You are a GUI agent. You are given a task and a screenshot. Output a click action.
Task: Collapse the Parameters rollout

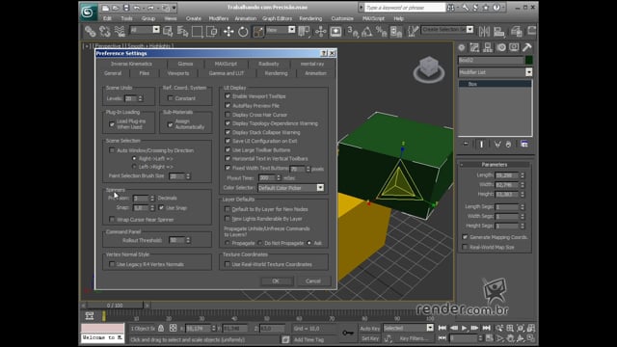tap(495, 165)
